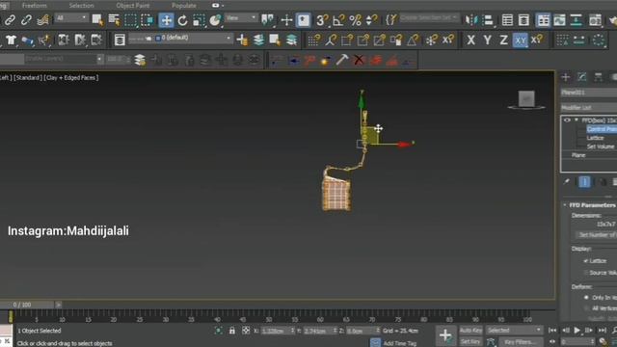This screenshot has height=347, width=617.
Task: Switch to the Populate ribbon tab
Action: point(184,6)
